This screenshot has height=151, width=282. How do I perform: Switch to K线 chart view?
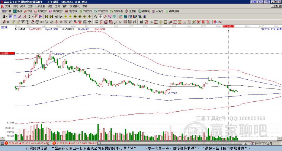pyautogui.click(x=28, y=11)
